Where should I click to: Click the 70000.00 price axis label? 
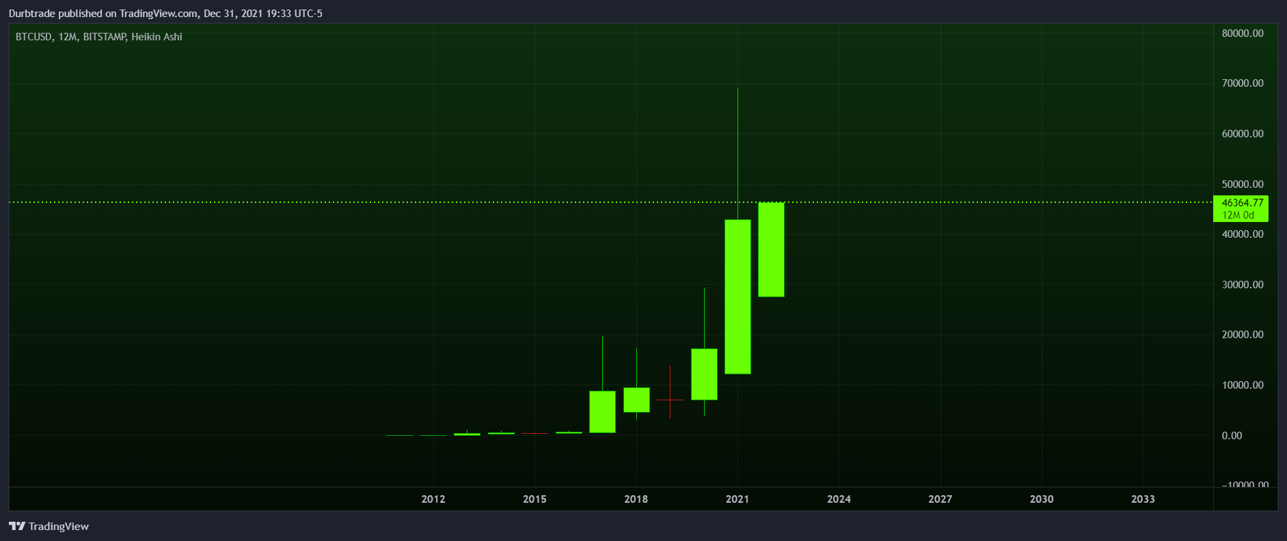pyautogui.click(x=1243, y=83)
